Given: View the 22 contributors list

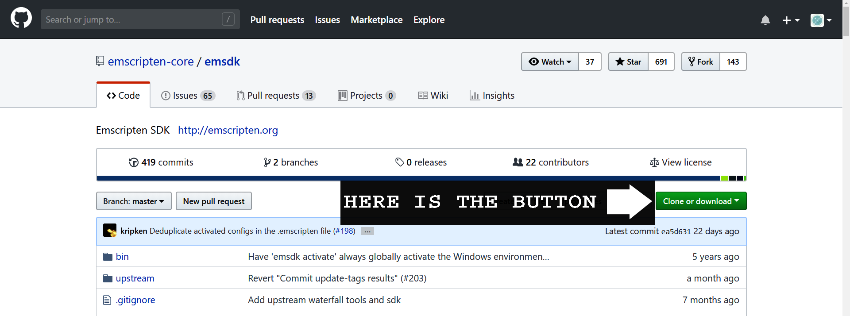Looking at the screenshot, I should point(551,162).
